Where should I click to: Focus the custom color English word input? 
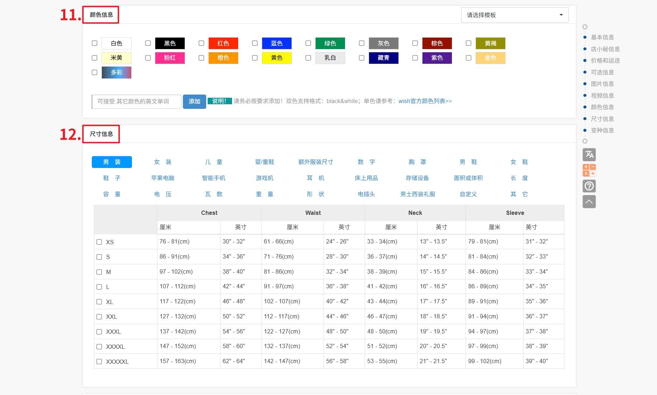coord(136,102)
